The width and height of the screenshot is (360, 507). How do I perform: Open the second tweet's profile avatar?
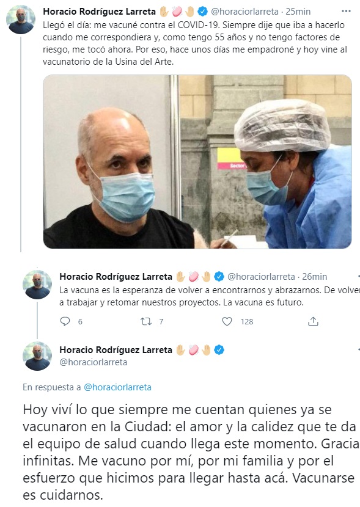tap(37, 285)
